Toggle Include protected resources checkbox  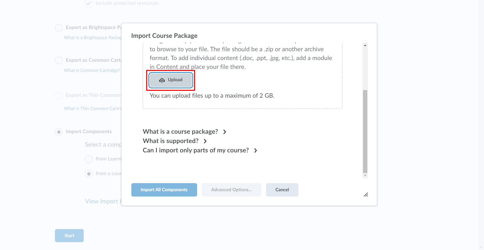89,3
